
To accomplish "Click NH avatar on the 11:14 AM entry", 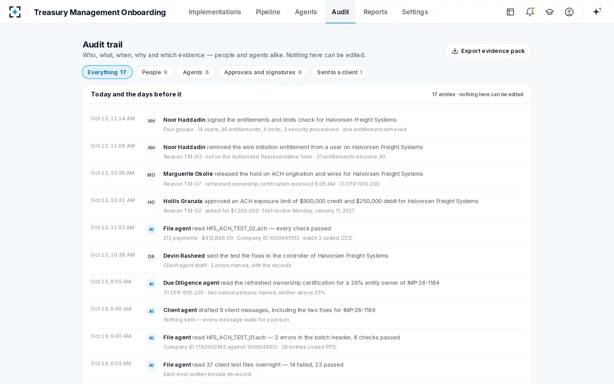I will (x=151, y=121).
